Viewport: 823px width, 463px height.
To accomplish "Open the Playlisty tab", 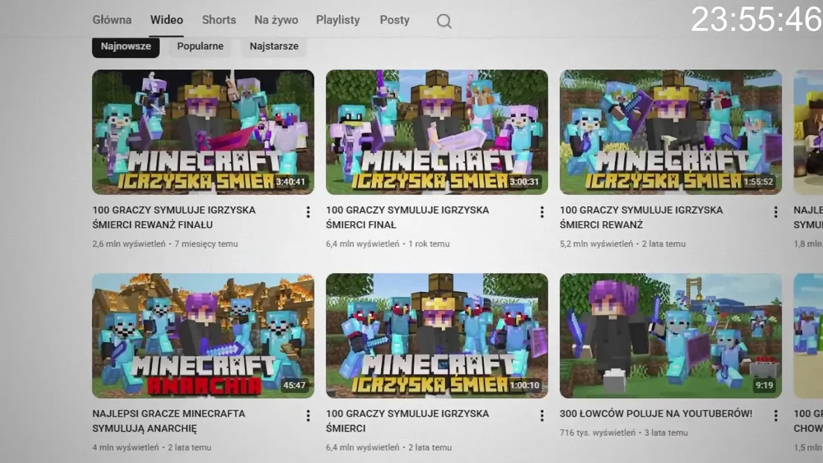I will coord(338,20).
